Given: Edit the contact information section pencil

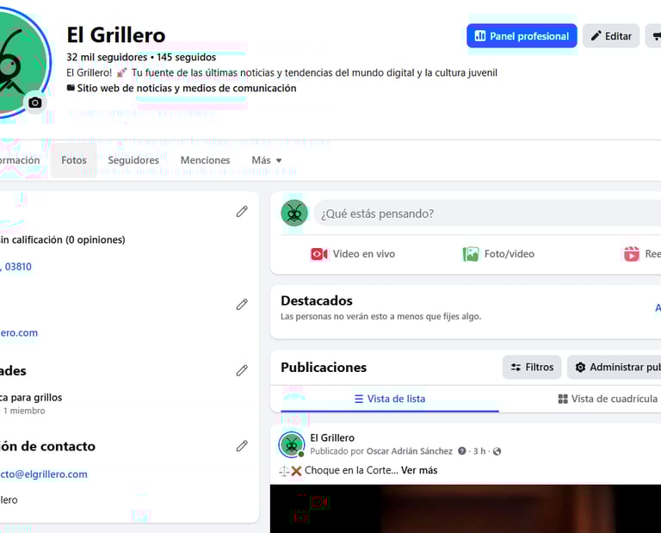Looking at the screenshot, I should [x=242, y=446].
